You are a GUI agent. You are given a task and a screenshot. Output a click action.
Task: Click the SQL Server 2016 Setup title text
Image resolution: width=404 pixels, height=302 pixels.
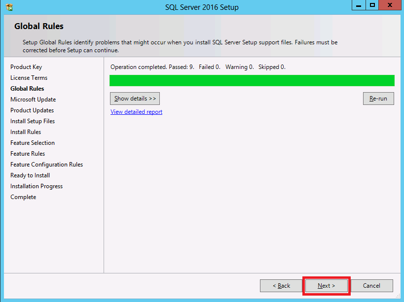[202, 7]
